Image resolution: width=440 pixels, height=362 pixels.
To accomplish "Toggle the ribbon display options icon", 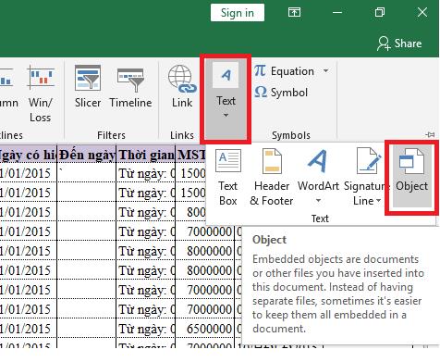I will coord(294,12).
